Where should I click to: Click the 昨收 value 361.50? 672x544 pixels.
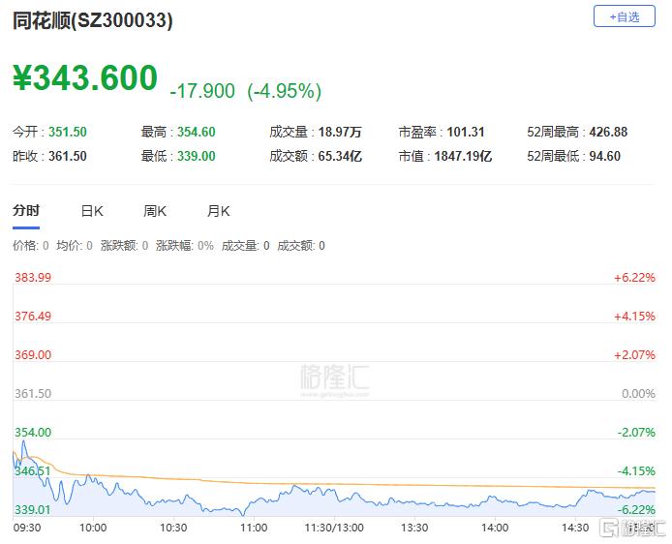[67, 156]
